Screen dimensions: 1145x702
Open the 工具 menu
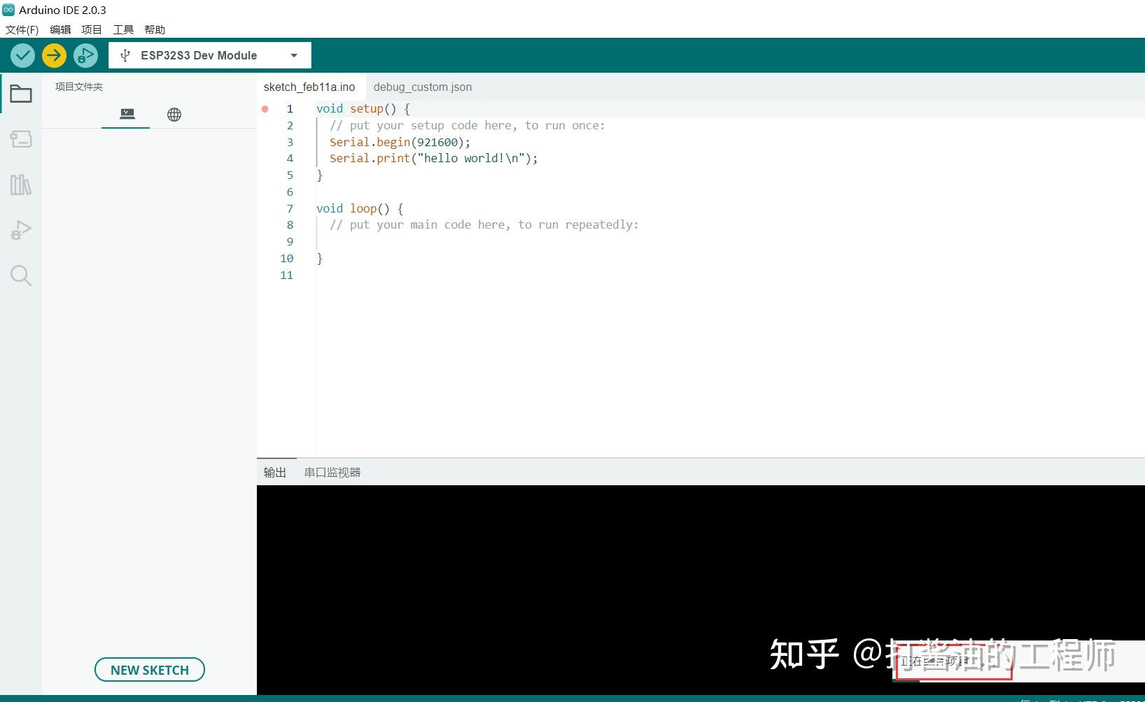pos(123,29)
